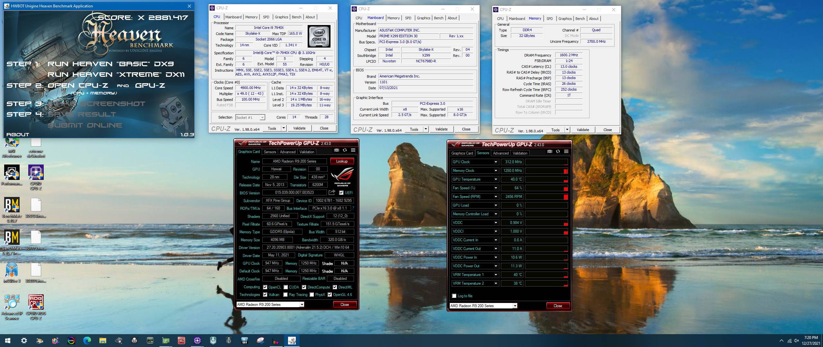Screen dimensions: 823x347
Task: Launch Microsoft Edge from the taskbar
Action: (87, 341)
